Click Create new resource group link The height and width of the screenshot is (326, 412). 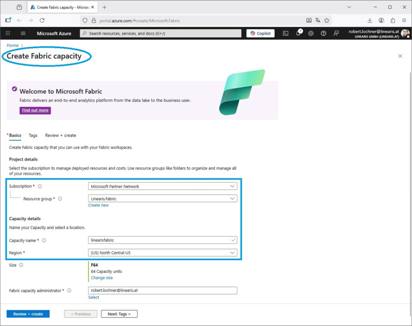tap(98, 205)
